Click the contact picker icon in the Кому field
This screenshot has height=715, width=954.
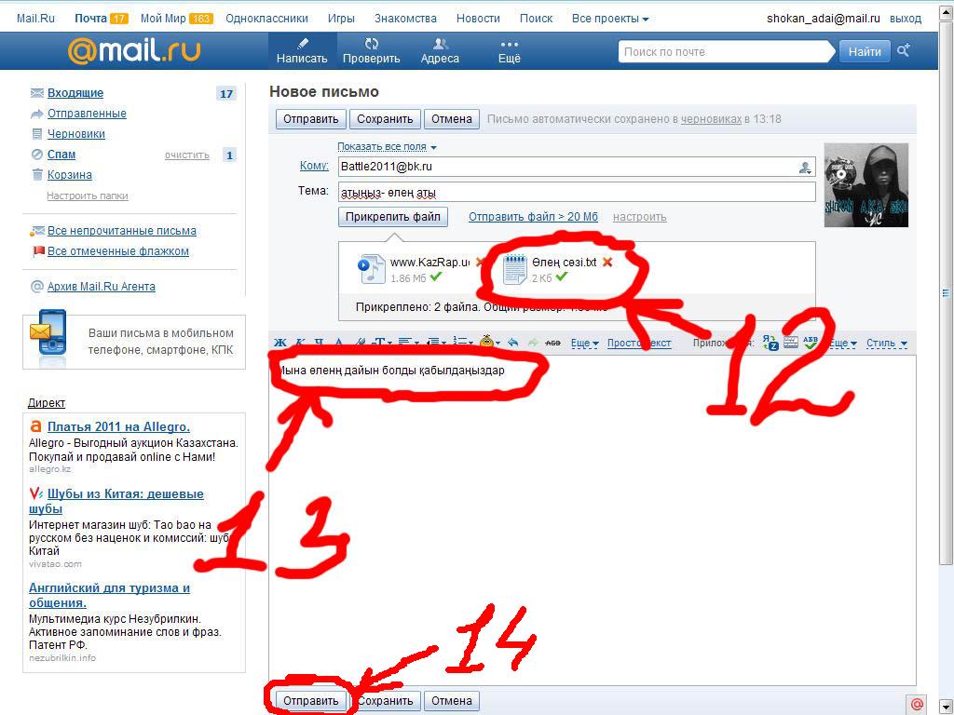(805, 168)
